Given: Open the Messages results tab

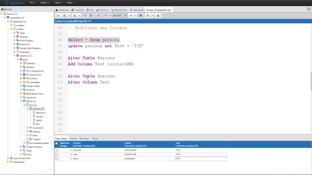Looking at the screenshot, I should (x=84, y=139).
